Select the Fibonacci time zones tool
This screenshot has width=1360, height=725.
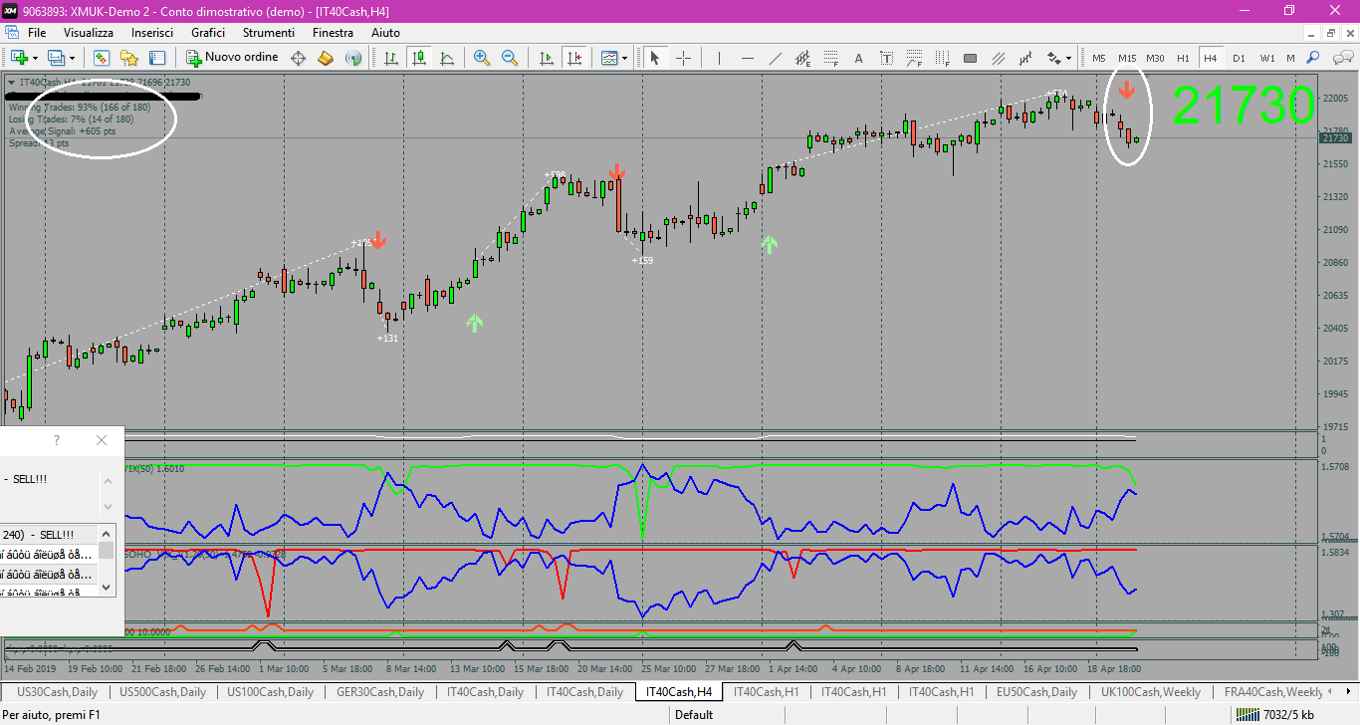point(943,58)
